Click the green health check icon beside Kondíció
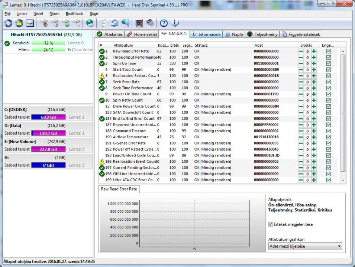The width and height of the screenshot is (355, 267). [7, 43]
